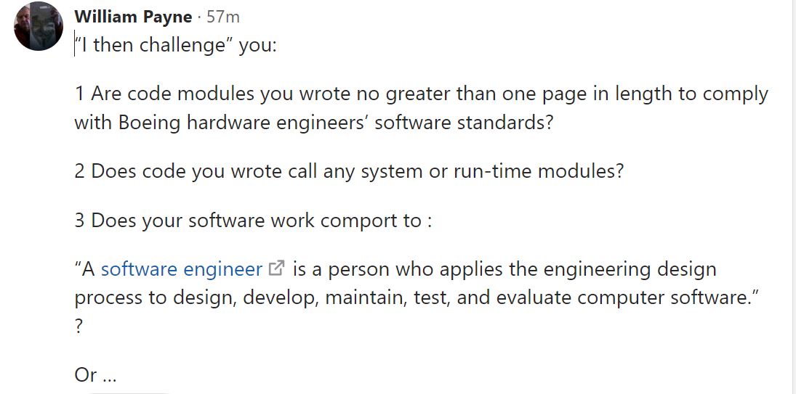The image size is (796, 394).
Task: Click the "Or ..." line at the bottom
Action: pos(95,375)
